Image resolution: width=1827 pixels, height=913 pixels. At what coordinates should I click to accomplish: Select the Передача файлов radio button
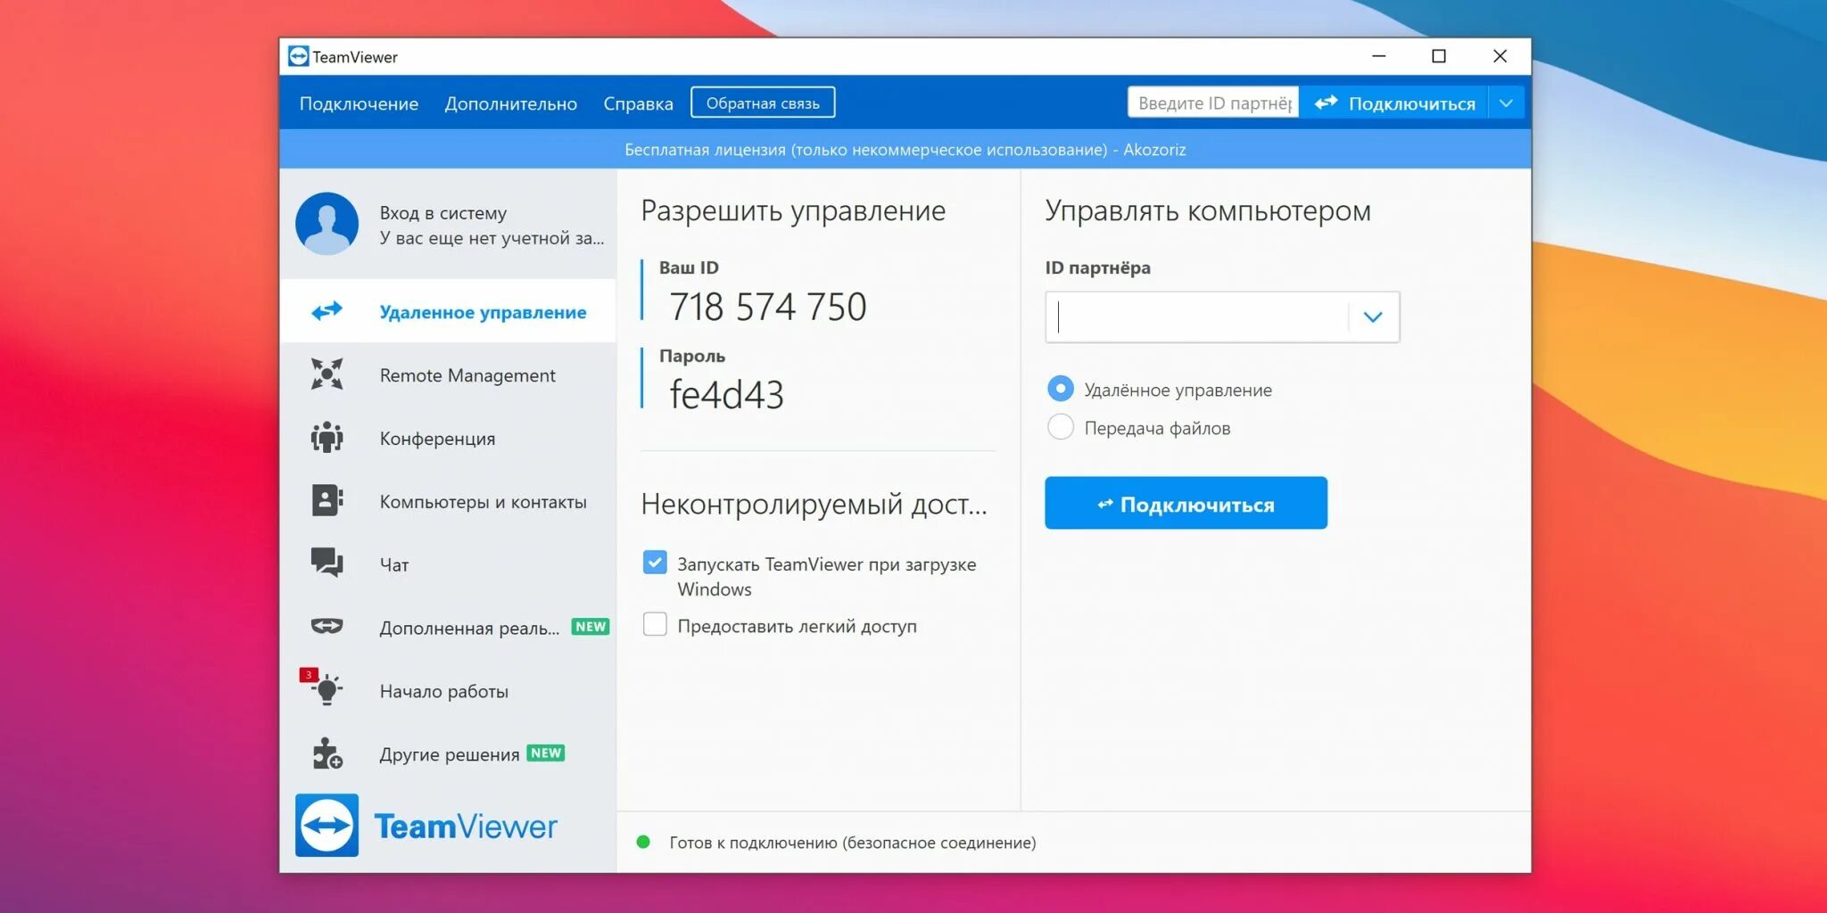pos(1061,427)
